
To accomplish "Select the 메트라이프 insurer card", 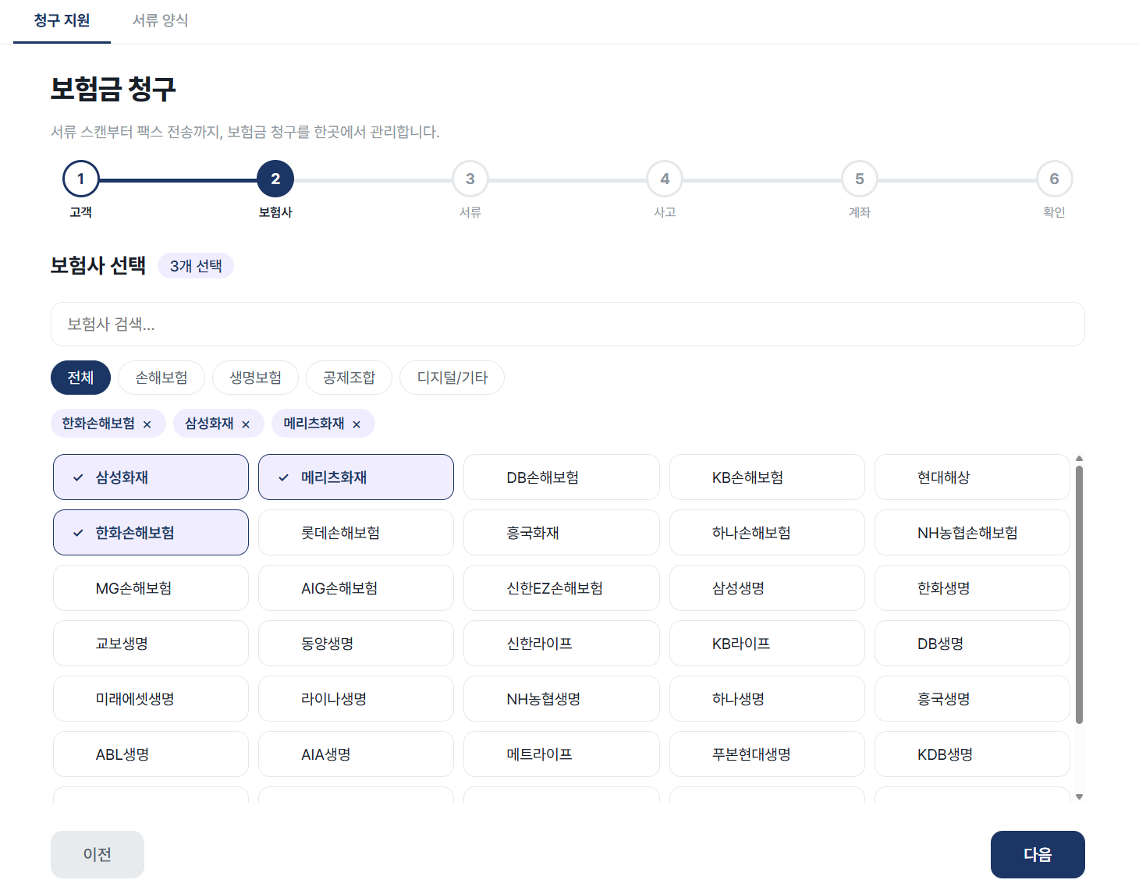I will [x=561, y=754].
